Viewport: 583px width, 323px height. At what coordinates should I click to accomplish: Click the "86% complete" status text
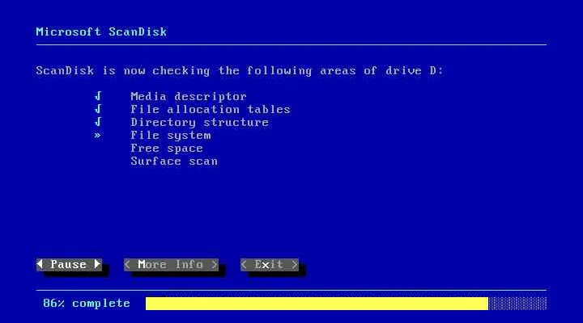click(87, 304)
